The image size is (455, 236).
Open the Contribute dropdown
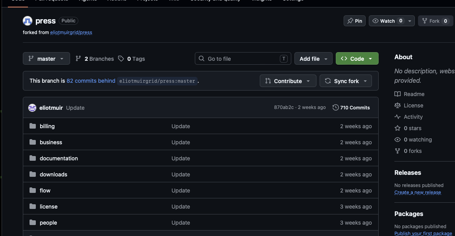click(x=288, y=81)
